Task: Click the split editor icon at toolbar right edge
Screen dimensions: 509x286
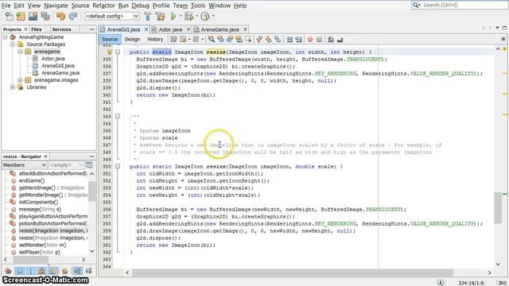Action: pos(503,39)
